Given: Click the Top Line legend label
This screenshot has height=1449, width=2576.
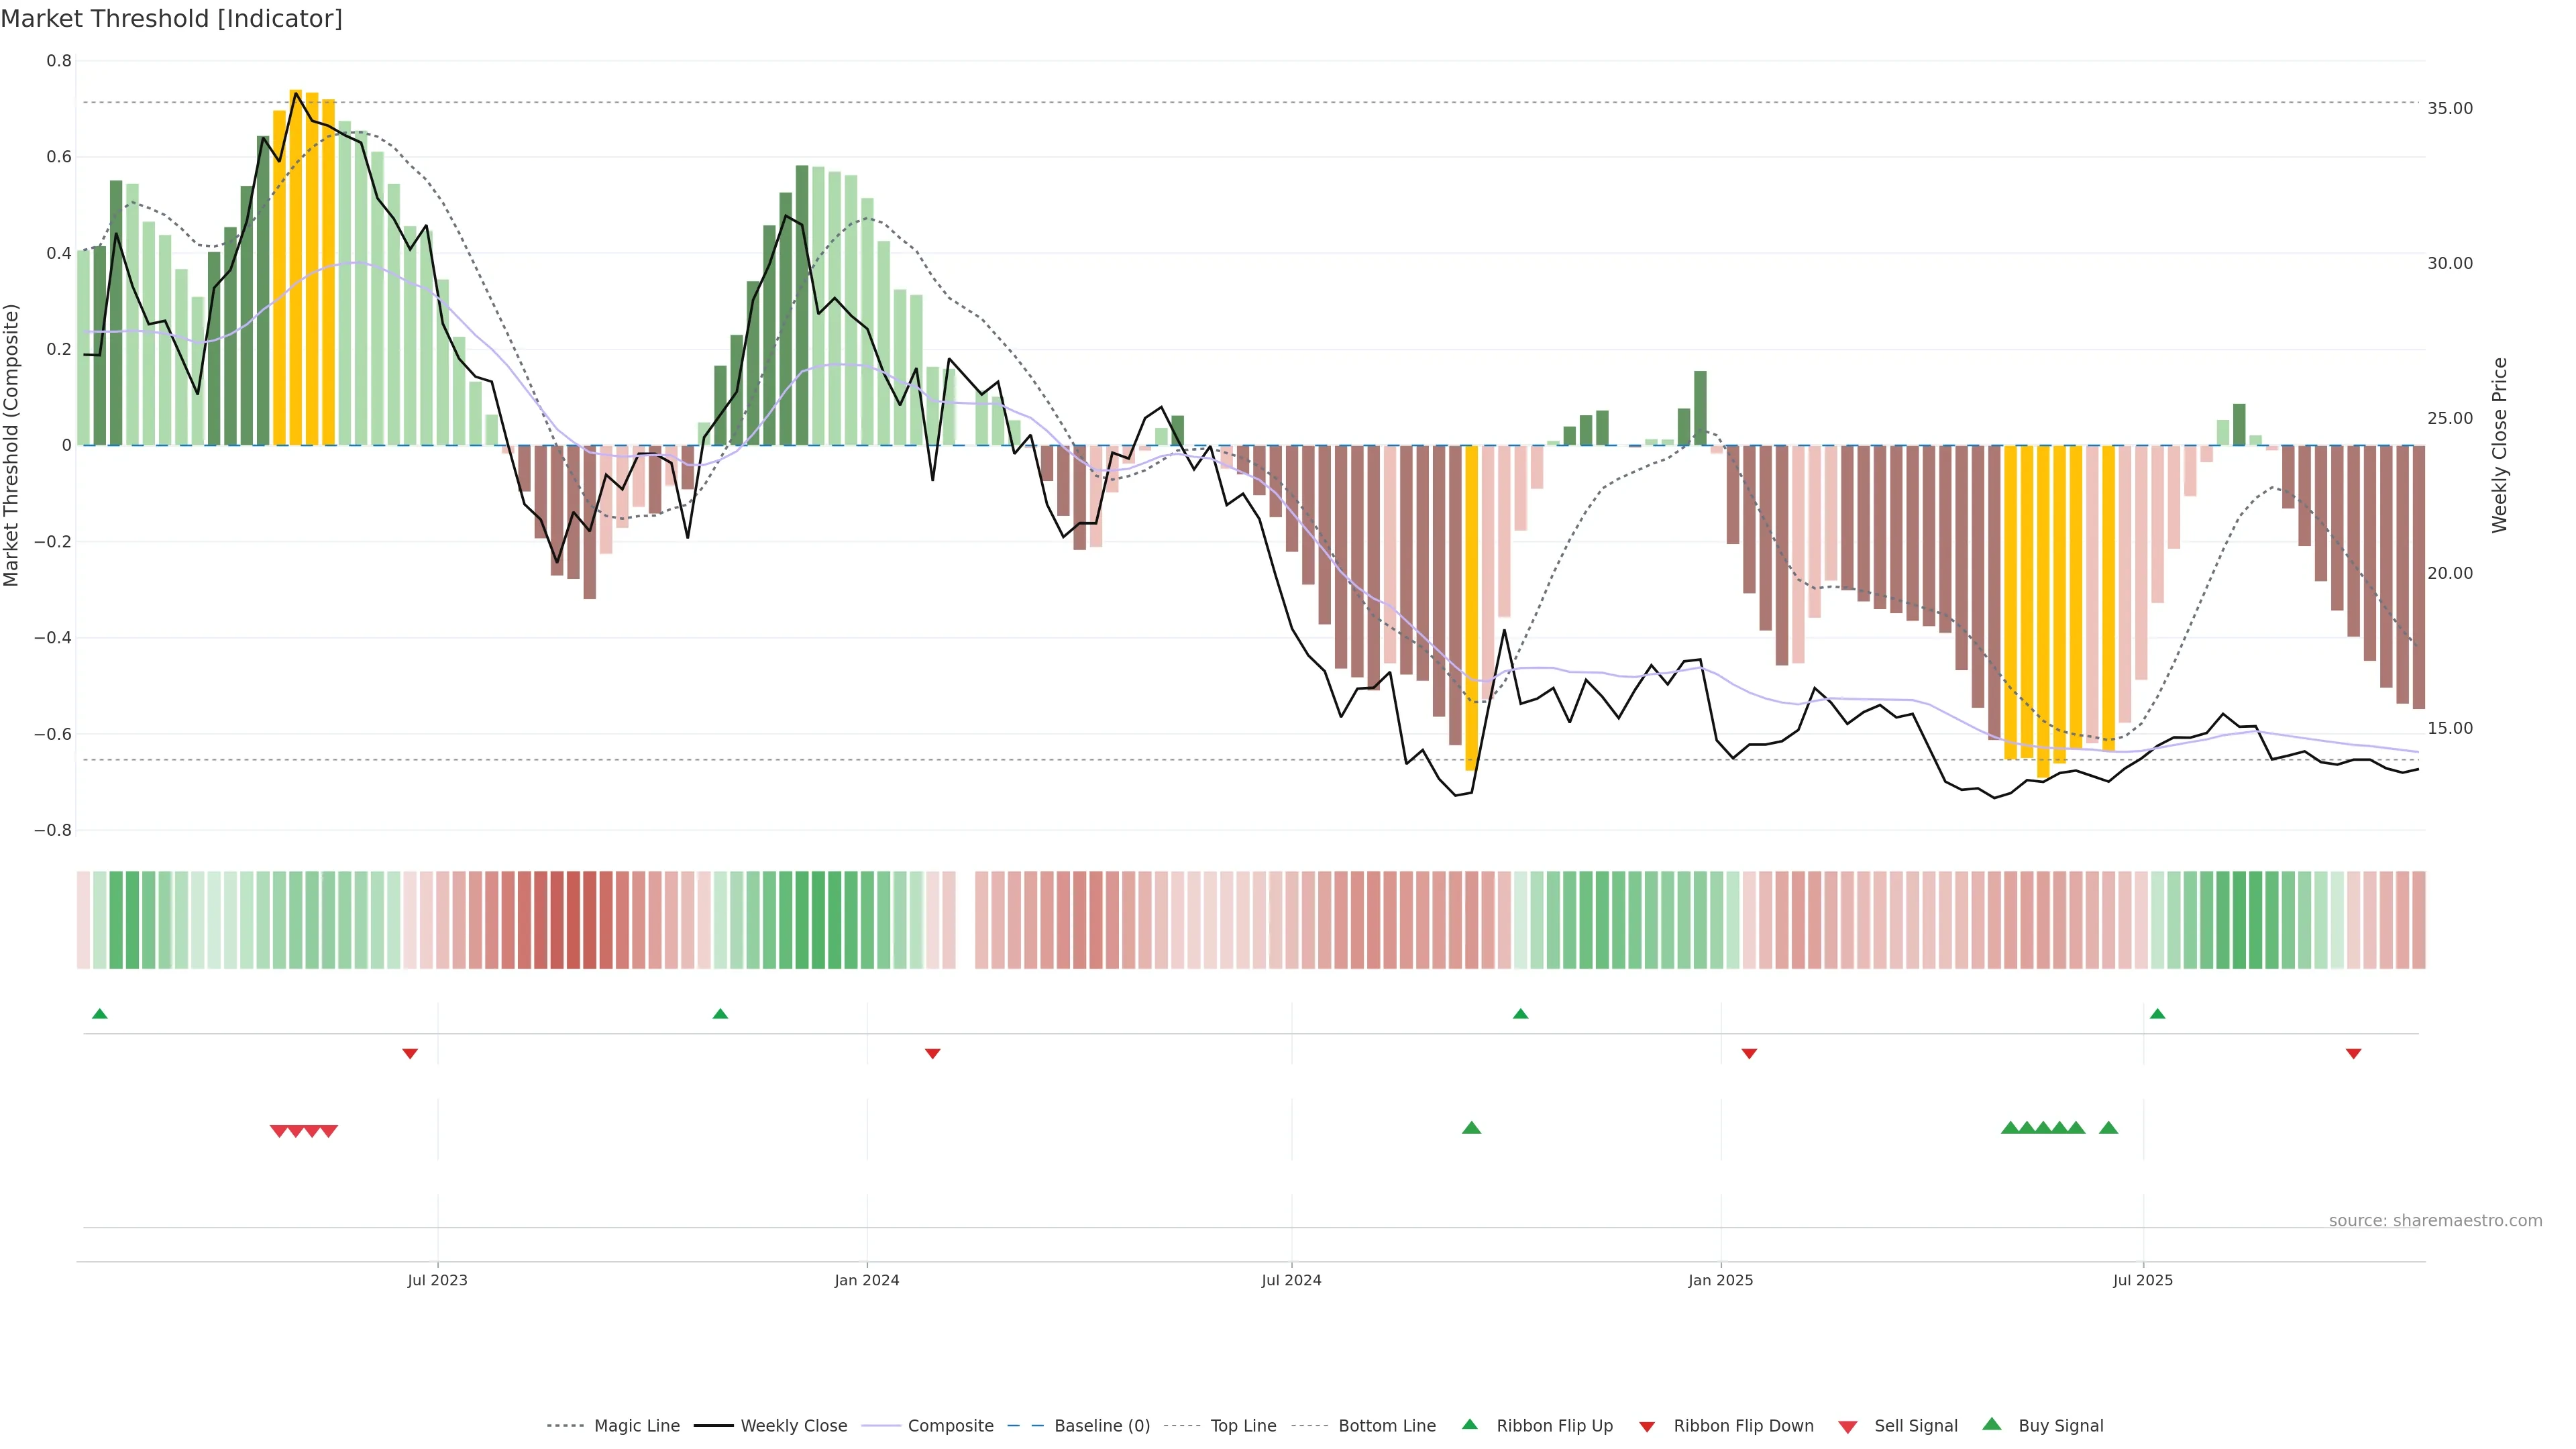Looking at the screenshot, I should click(x=1243, y=1426).
